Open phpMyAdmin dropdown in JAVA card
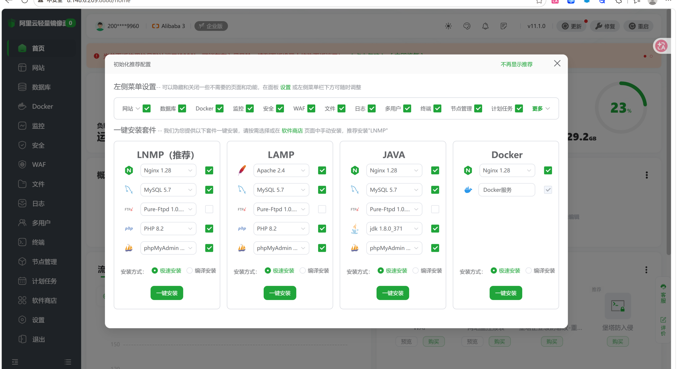 394,248
